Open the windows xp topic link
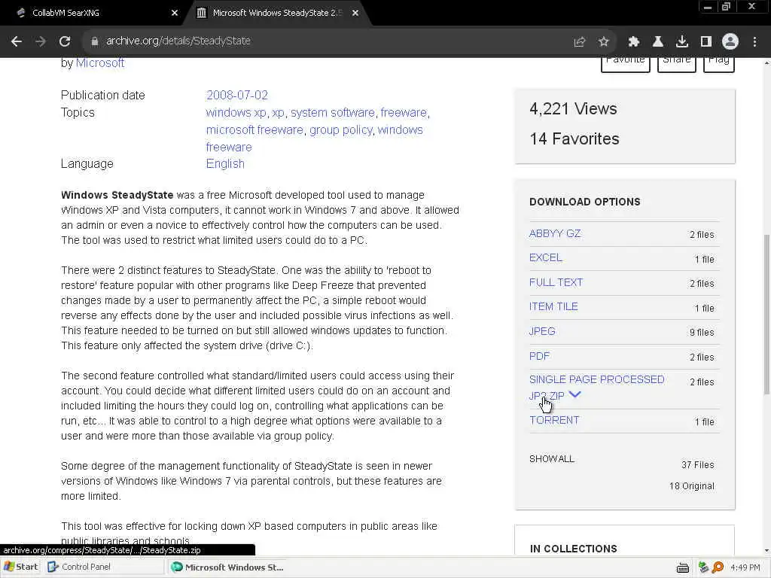The height and width of the screenshot is (578, 771). coord(236,113)
